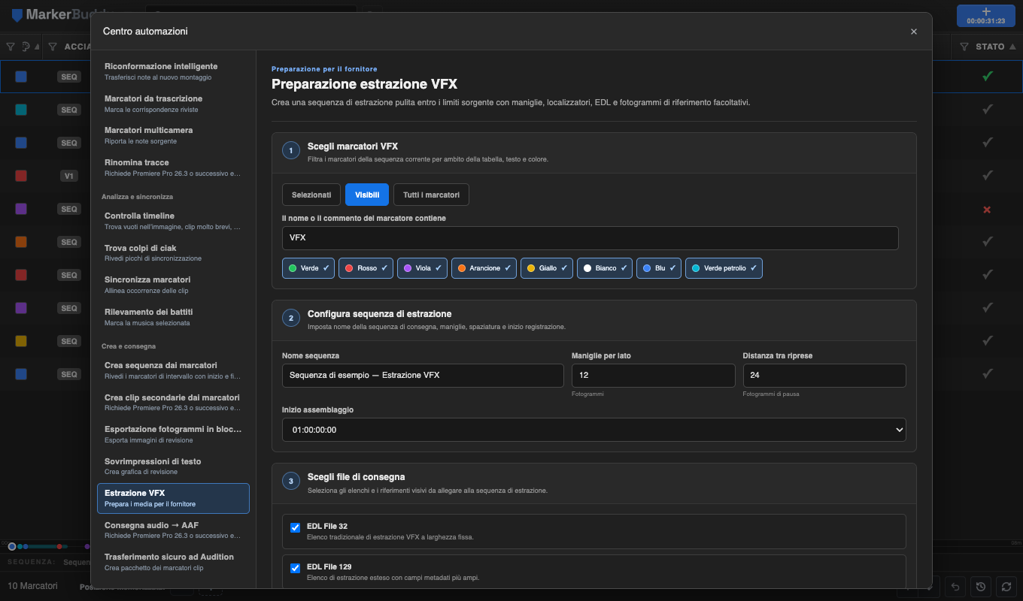1023x601 pixels.
Task: Open the history clock icon in the bottom bar
Action: pos(980,587)
